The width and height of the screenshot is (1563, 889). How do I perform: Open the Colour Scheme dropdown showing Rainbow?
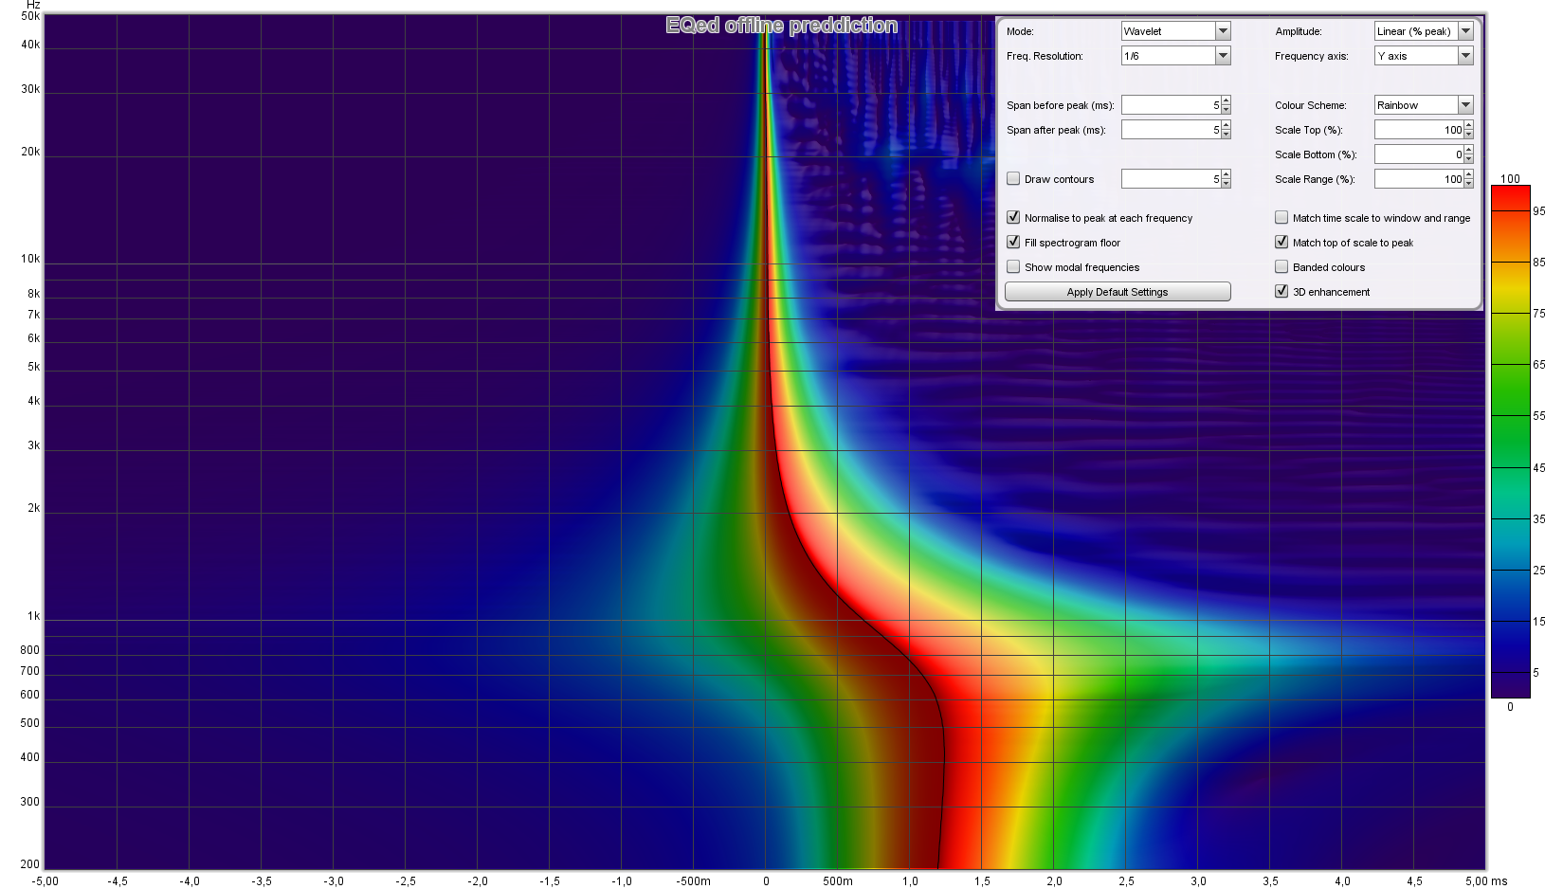[1424, 105]
